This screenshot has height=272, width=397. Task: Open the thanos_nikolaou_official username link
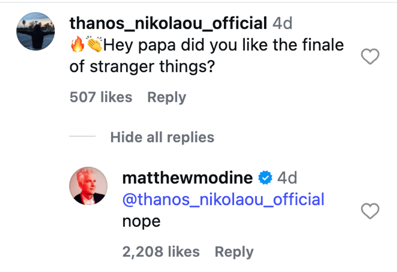[x=168, y=23]
